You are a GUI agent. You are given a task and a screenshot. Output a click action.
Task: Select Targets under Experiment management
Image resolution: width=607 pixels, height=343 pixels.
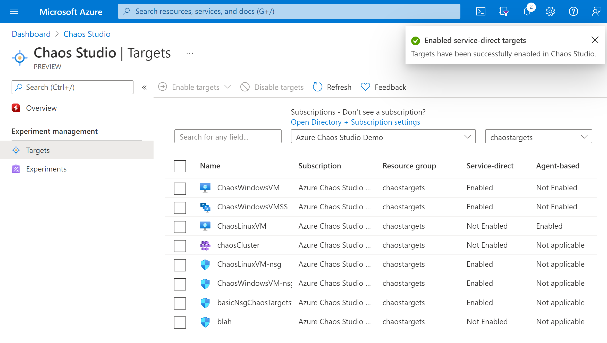click(38, 150)
